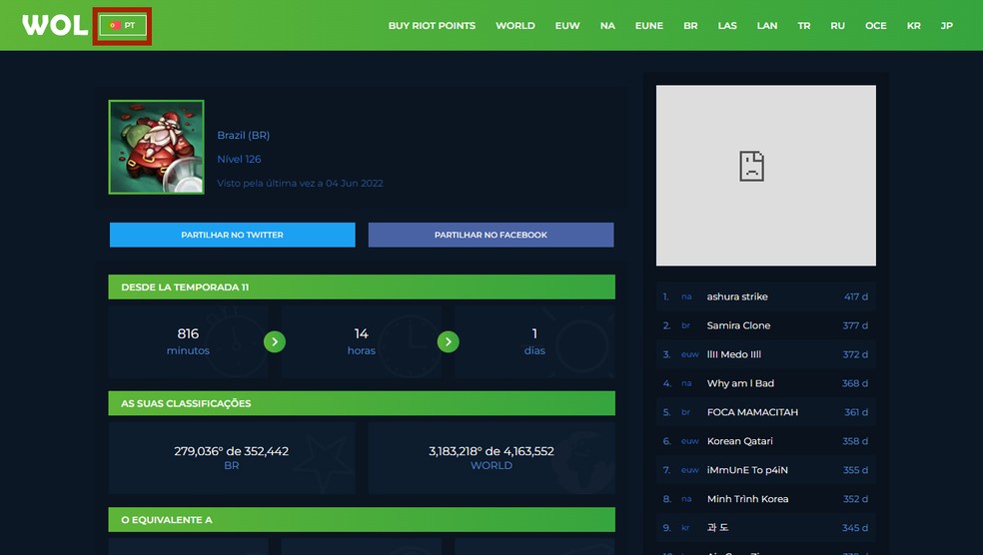Click green arrow between minutos and horas
The image size is (983, 555).
click(275, 341)
